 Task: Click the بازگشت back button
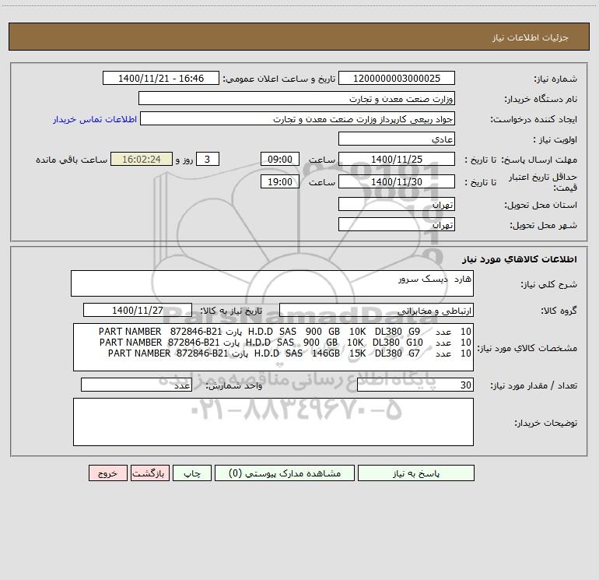click(x=149, y=473)
